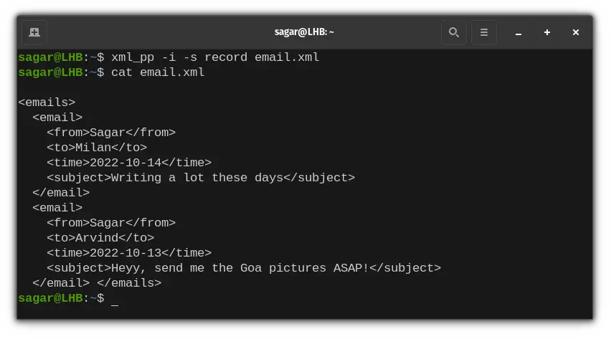The width and height of the screenshot is (611, 339).
Task: Click the closing </email> </emails> line
Action: click(97, 283)
